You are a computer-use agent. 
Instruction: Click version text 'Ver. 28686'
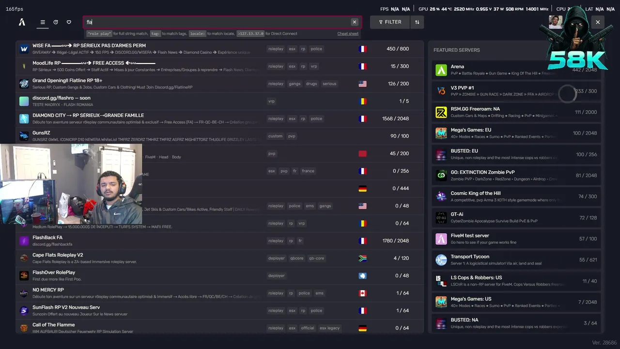[604, 343]
